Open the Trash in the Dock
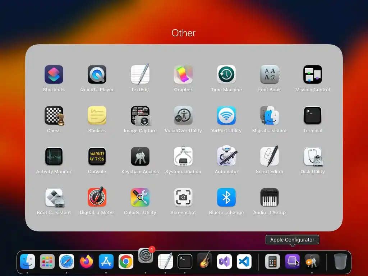Screen dimensions: 368x276 [x=340, y=261]
